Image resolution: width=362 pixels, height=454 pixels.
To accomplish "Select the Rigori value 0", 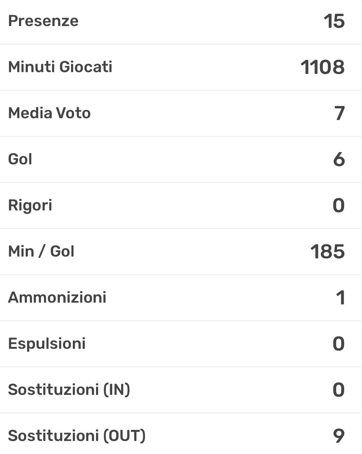I will pos(338,206).
